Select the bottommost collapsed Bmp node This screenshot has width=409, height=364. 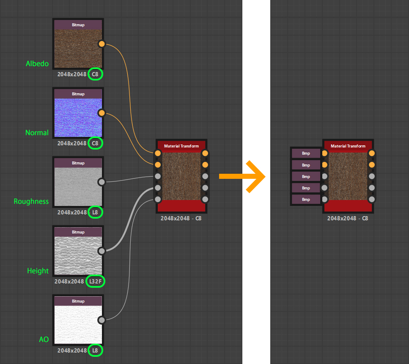306,199
